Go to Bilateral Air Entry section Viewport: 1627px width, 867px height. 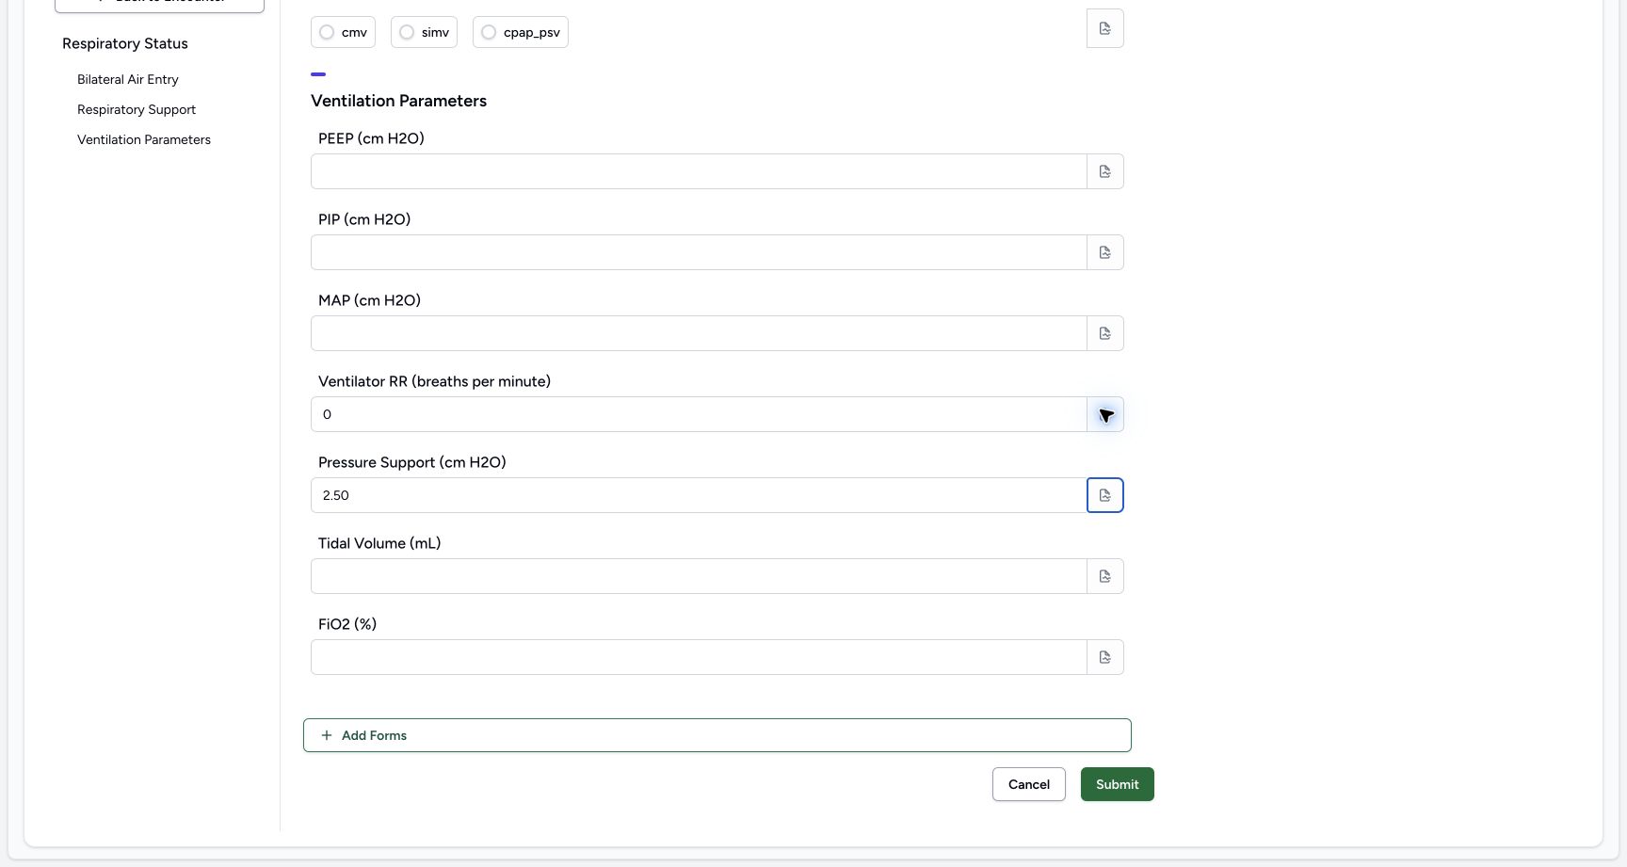128,79
